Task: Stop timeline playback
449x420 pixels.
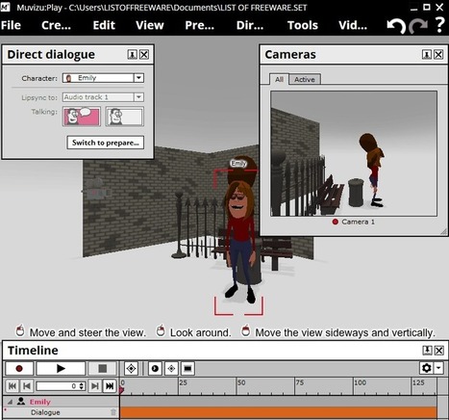Action: click(x=102, y=368)
